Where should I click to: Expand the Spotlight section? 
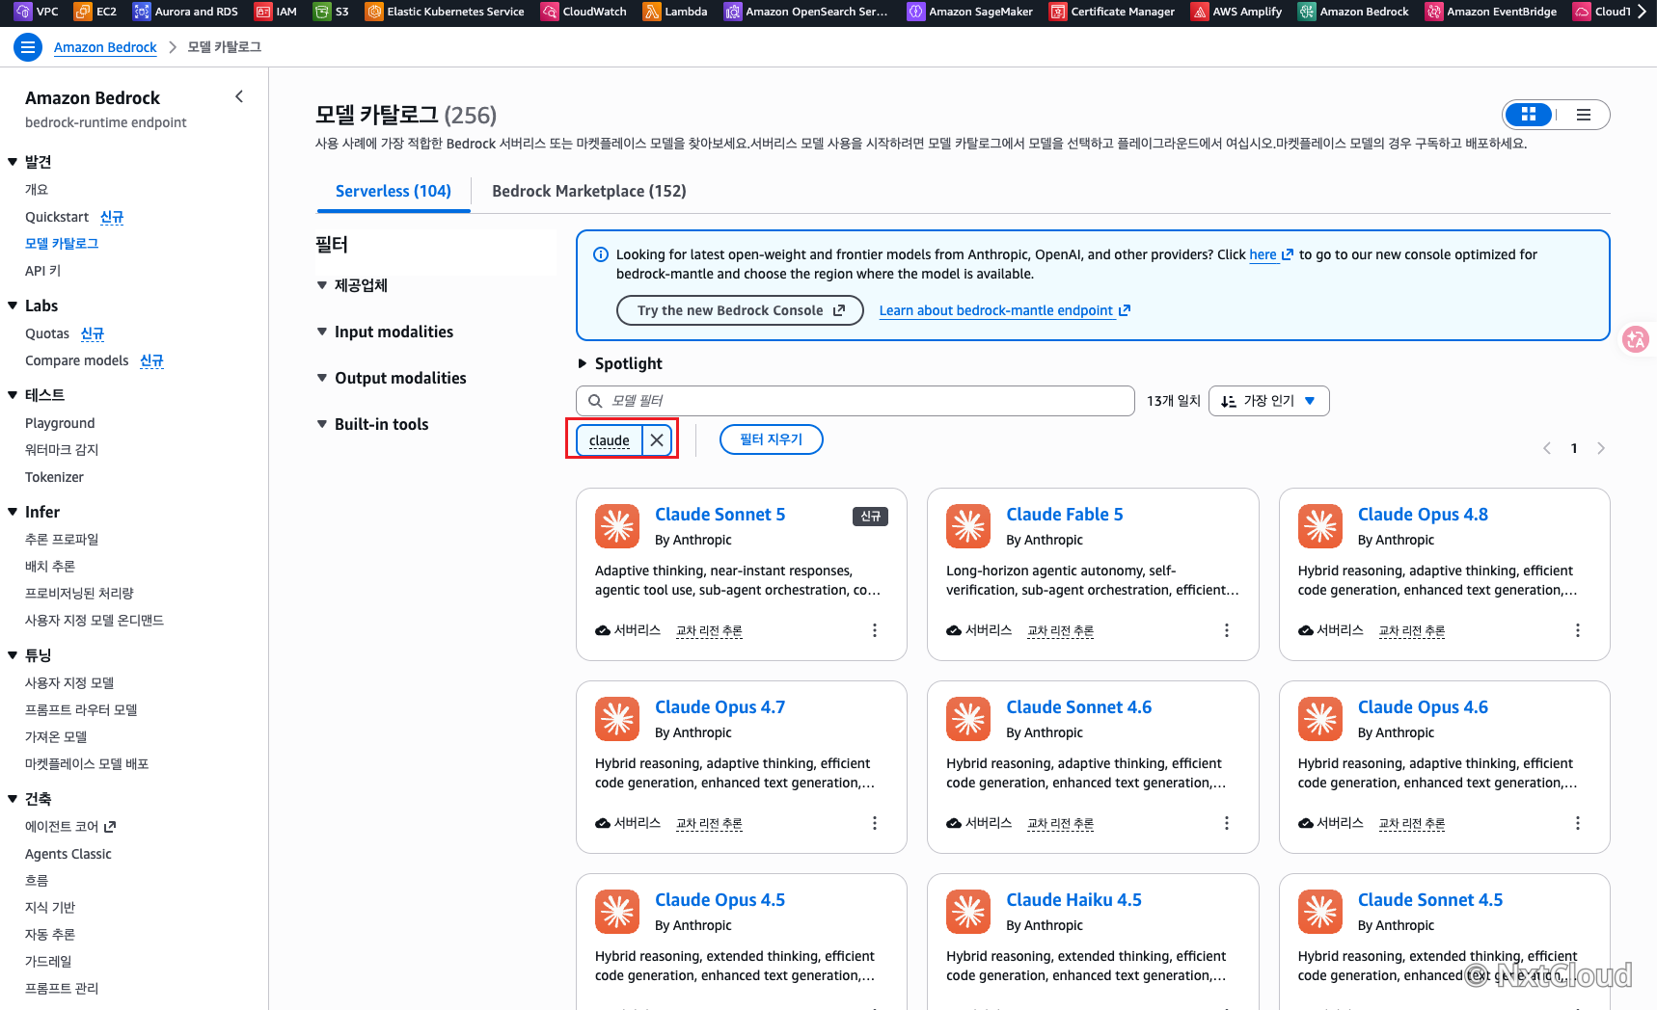(582, 363)
